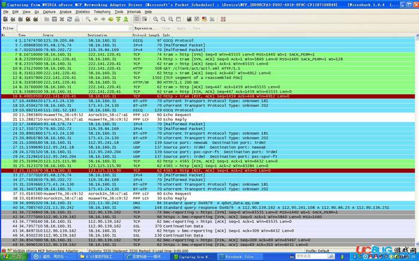The width and height of the screenshot is (419, 261).
Task: Jump to the first packet
Action: [x=119, y=19]
